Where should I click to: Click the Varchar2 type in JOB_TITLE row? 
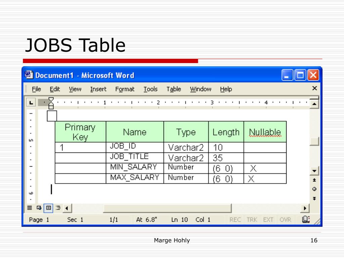coord(186,158)
